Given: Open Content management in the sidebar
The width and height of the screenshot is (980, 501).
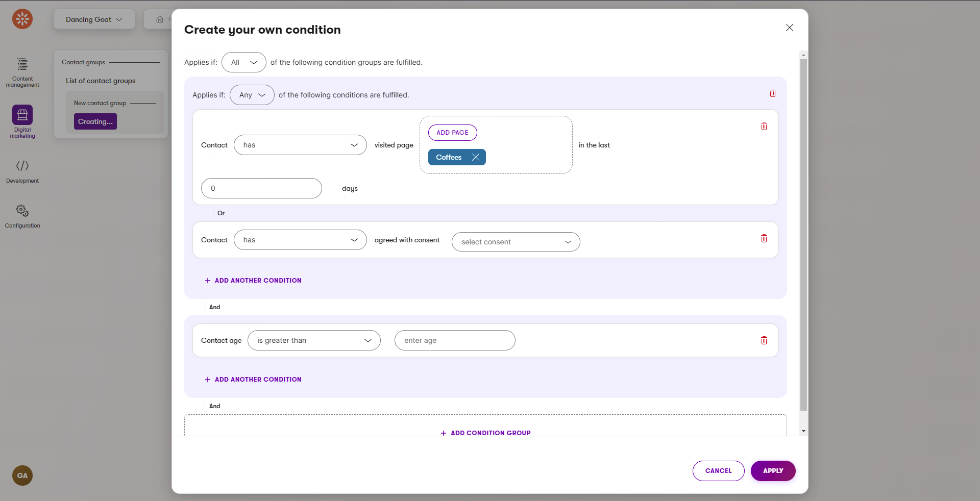Looking at the screenshot, I should tap(22, 72).
